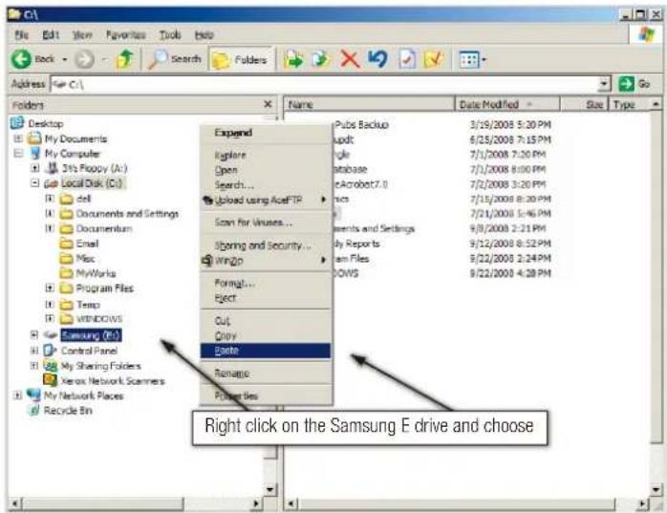This screenshot has width=667, height=513.
Task: Expand the dell folder node
Action: [50, 199]
